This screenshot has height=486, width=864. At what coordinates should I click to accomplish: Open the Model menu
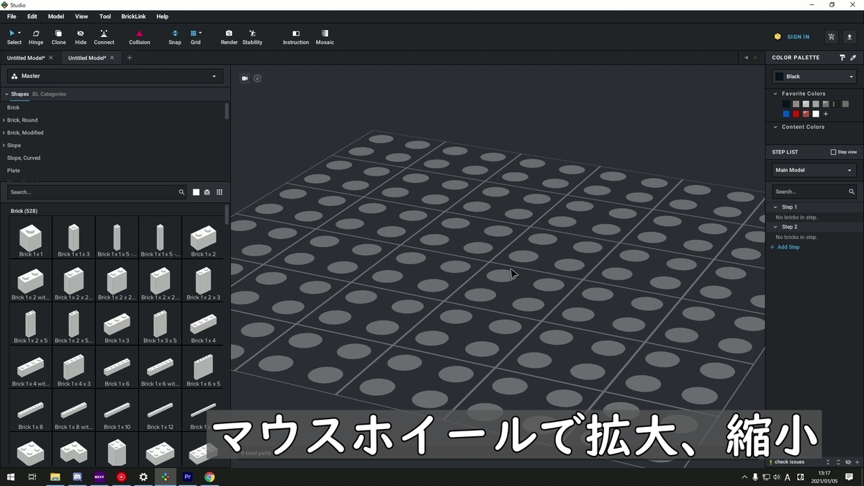click(x=55, y=16)
